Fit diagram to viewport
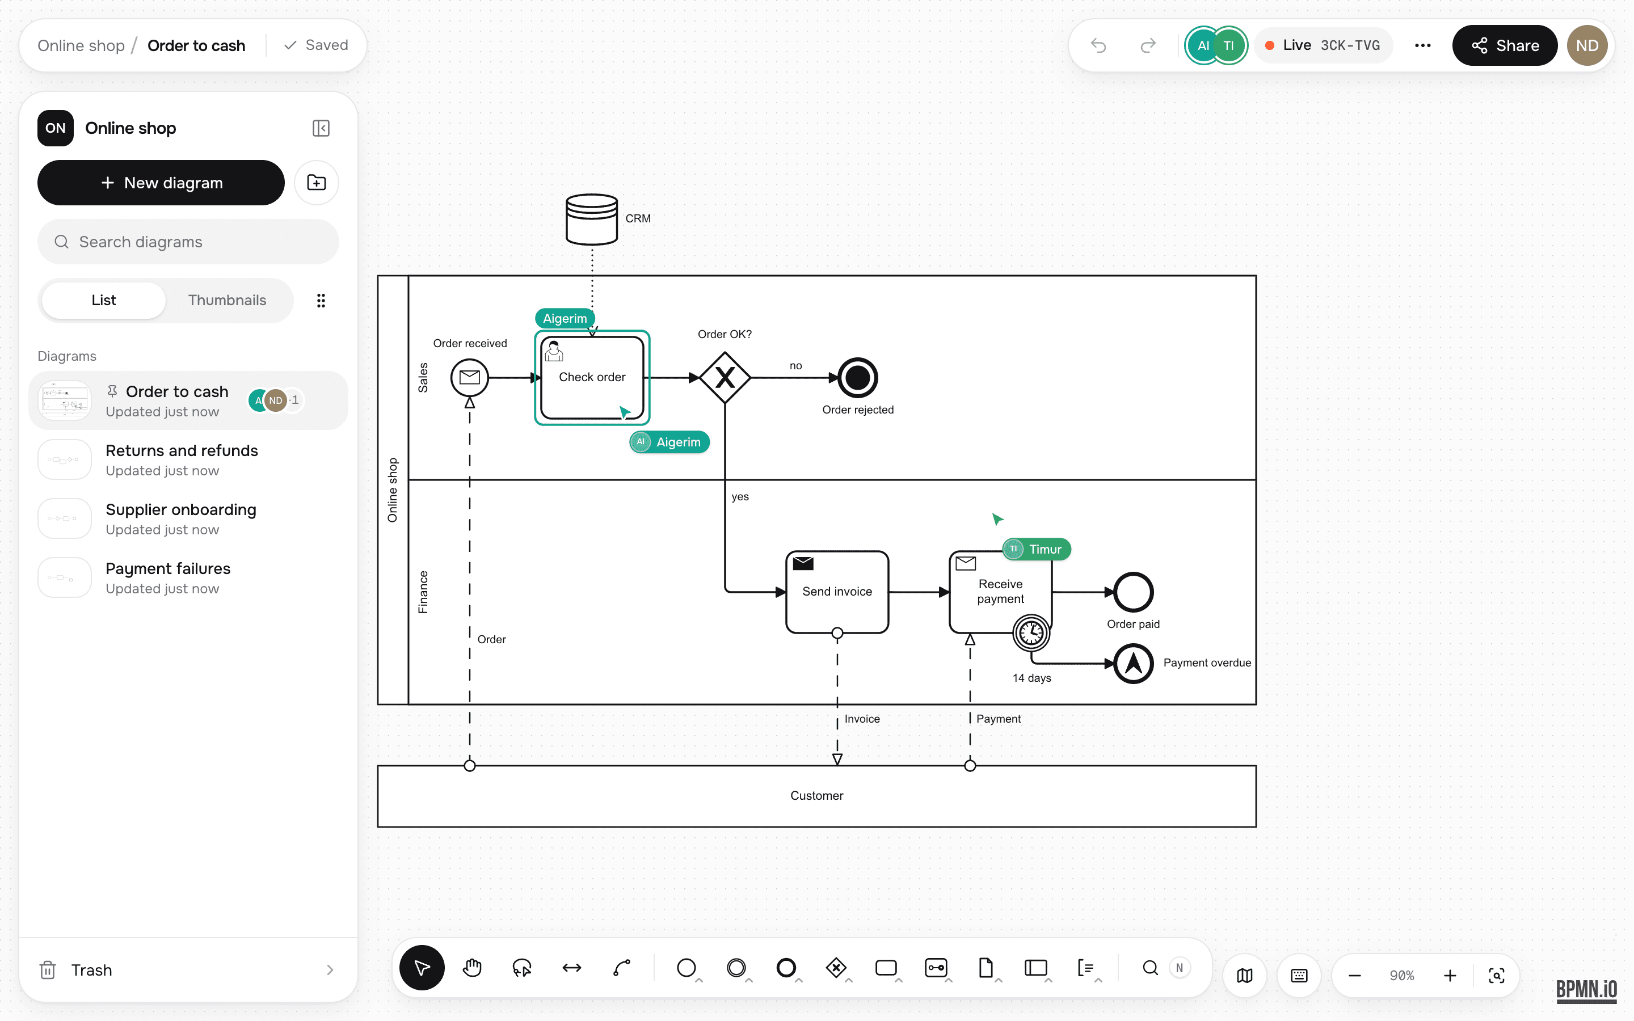This screenshot has height=1021, width=1634. coord(1496,975)
